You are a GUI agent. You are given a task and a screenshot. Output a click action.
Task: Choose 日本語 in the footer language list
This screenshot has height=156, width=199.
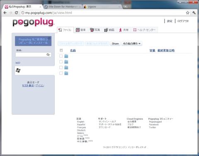click(81, 139)
